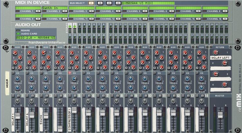Click the 1-MAYA44 V3 MIDI display
Image resolution: width=242 pixels, height=133 pixels.
(x=148, y=3)
